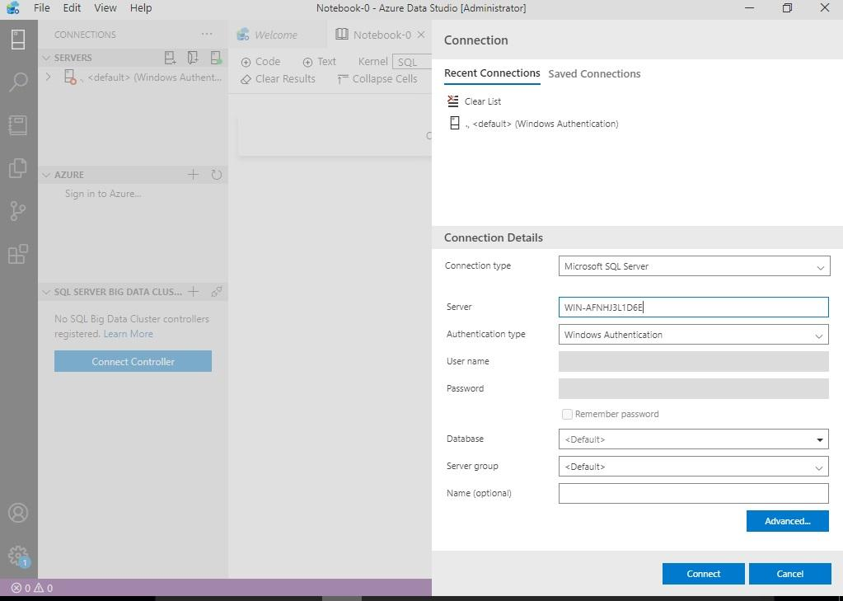Viewport: 843px width, 601px height.
Task: Add an Azure account with plus icon
Action: (193, 174)
